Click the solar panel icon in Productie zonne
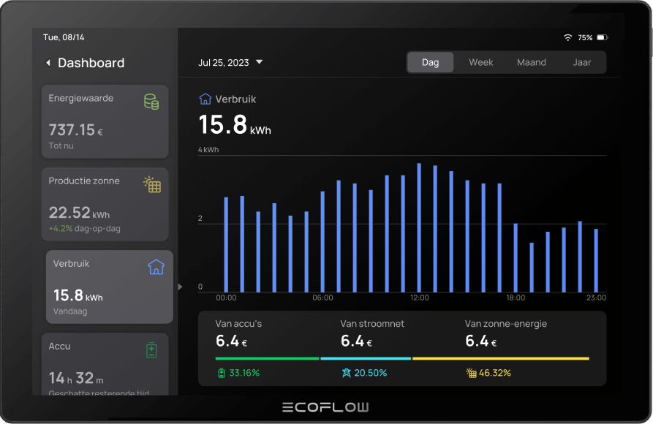The image size is (653, 424). pos(152,184)
